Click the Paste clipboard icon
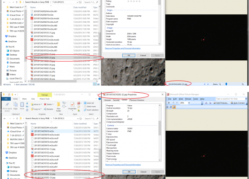The image size is (249, 179). point(22,104)
